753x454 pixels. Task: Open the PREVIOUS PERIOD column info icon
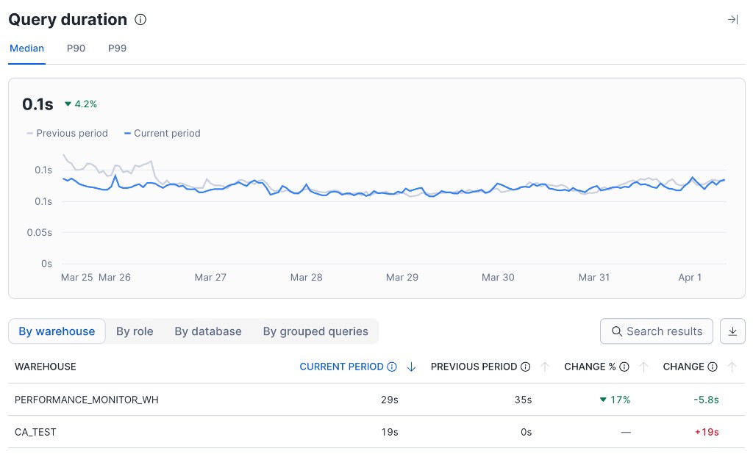526,367
